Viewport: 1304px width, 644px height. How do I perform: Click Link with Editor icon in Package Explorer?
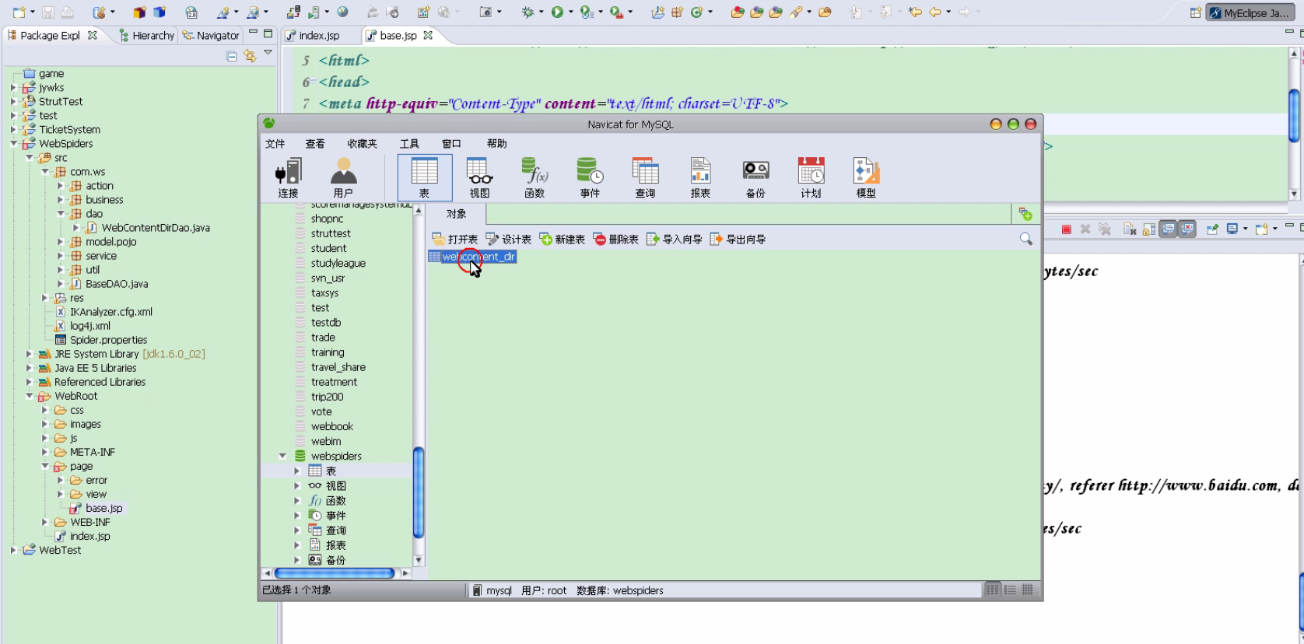coord(250,56)
